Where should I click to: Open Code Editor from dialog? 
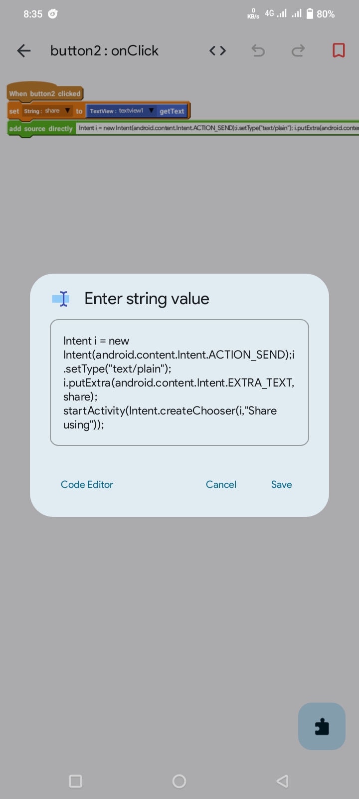coord(87,484)
